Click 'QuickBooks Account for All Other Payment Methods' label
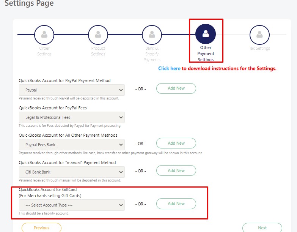Image resolution: width=297 pixels, height=232 pixels. pos(68,135)
